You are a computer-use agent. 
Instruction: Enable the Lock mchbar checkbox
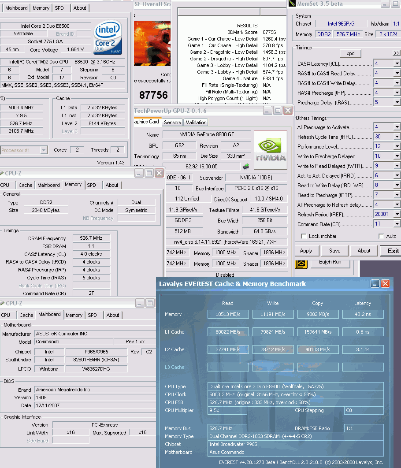(304, 236)
